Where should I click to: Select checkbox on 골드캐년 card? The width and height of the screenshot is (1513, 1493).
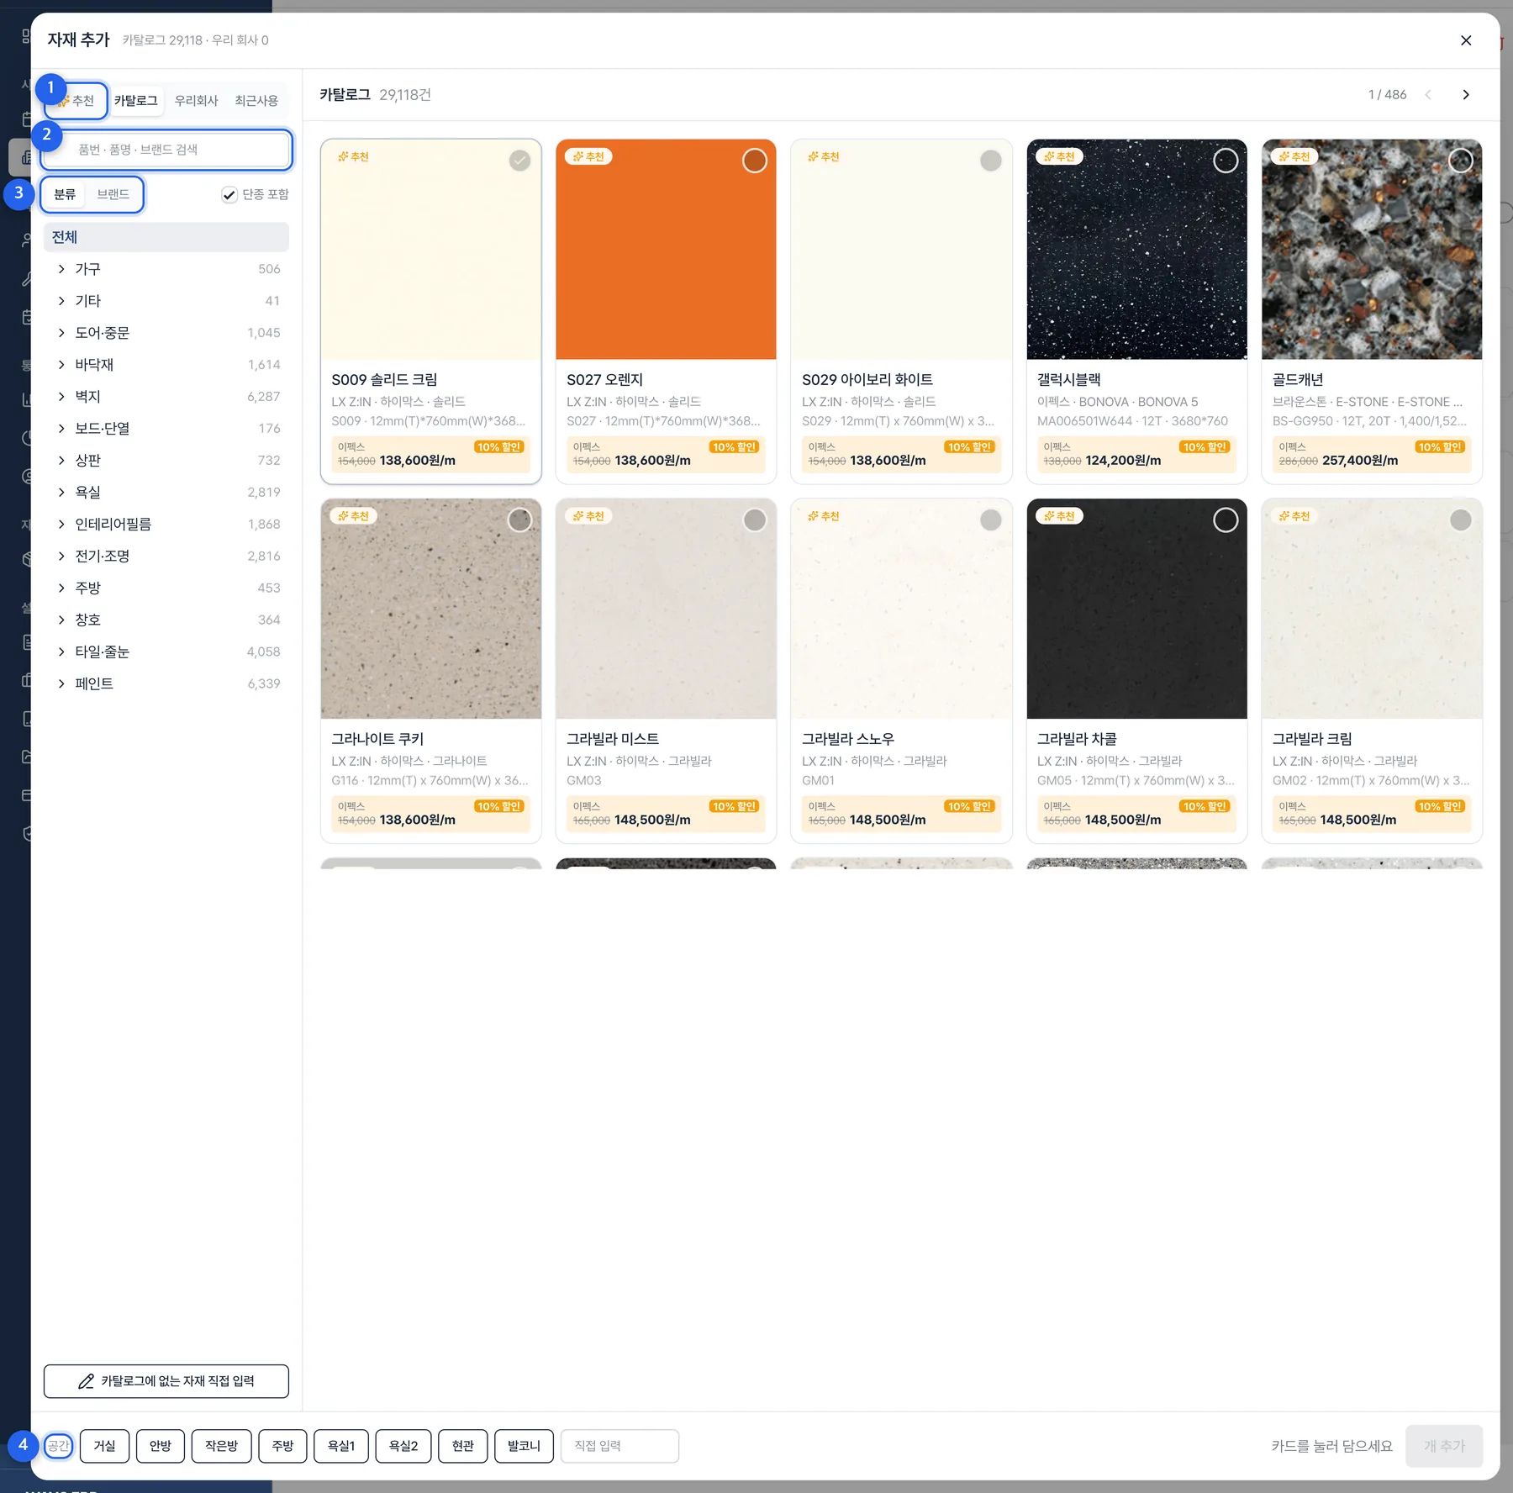coord(1461,161)
